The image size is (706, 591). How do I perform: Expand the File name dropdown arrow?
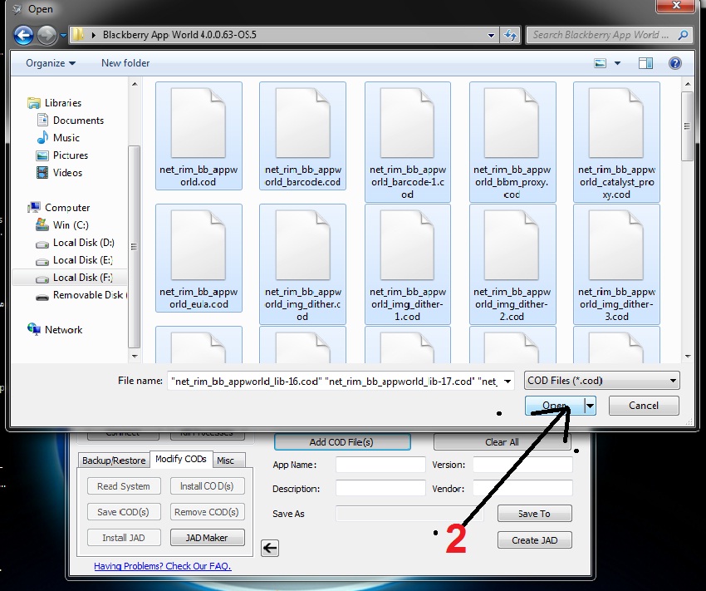(507, 381)
